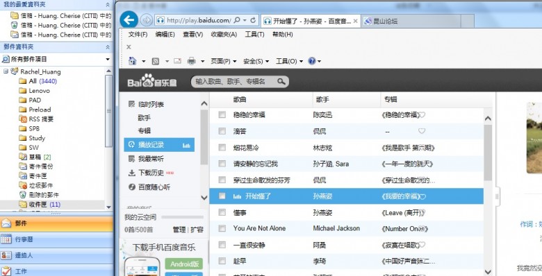The width and height of the screenshot is (542, 276).
Task: Open the 行事曆 calendar pane in Outlook
Action: click(x=56, y=239)
